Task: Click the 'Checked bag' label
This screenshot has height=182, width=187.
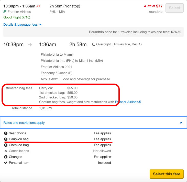Action: 19,145
